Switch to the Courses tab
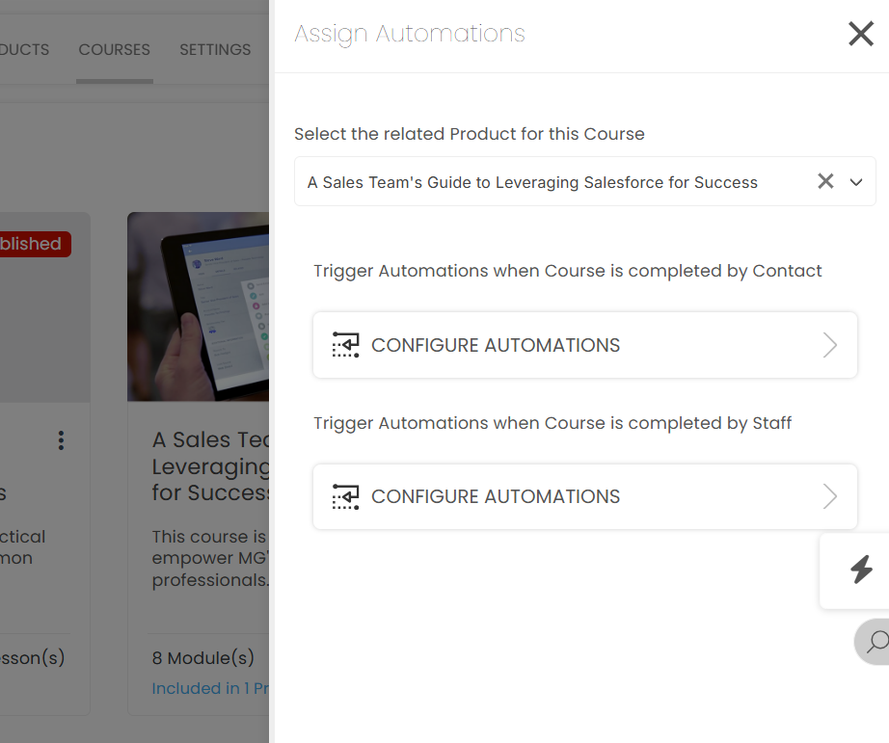Viewport: 889px width, 743px height. [114, 50]
